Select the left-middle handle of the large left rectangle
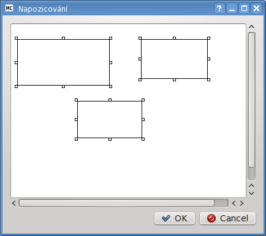Viewport: 266px width, 236px height. click(x=17, y=62)
